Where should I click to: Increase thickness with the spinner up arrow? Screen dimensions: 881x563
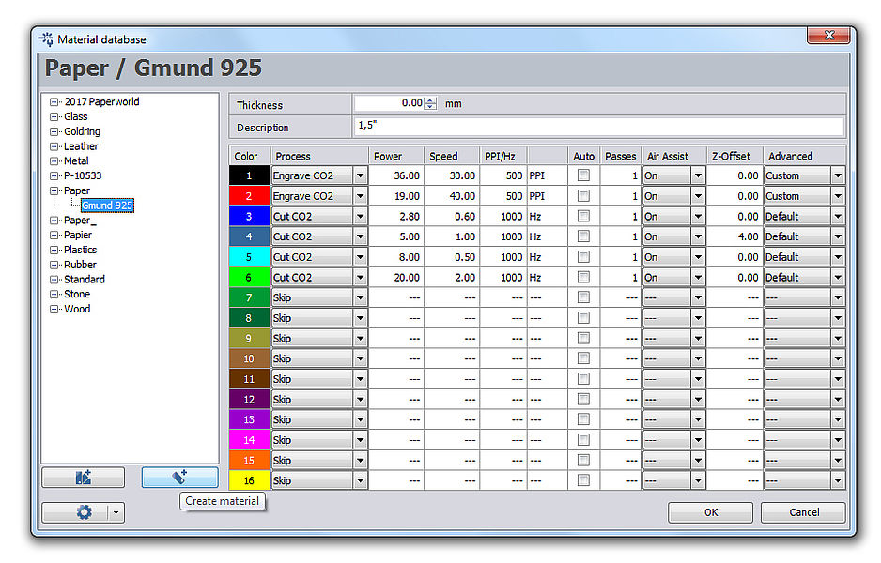click(430, 100)
